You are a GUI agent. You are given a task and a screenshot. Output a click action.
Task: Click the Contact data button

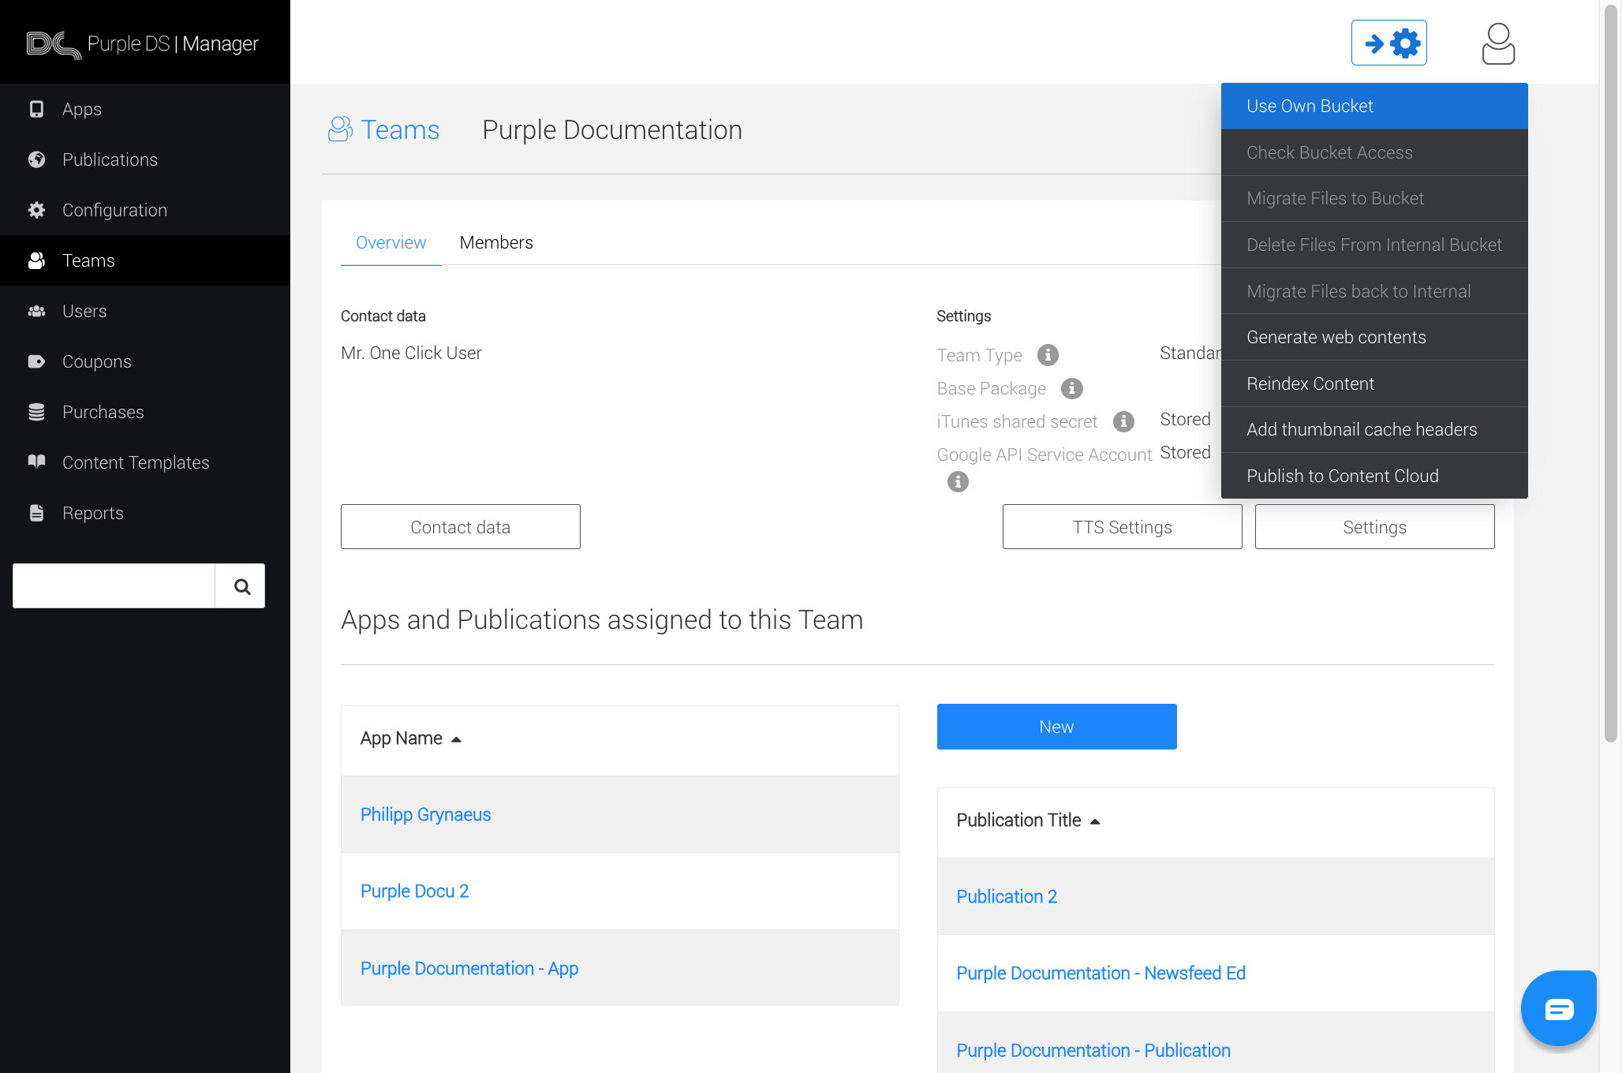(461, 527)
